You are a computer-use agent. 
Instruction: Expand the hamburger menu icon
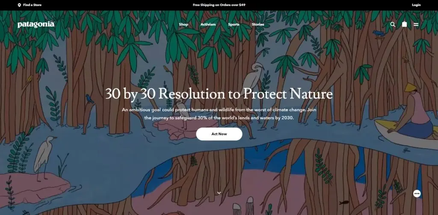(x=416, y=24)
